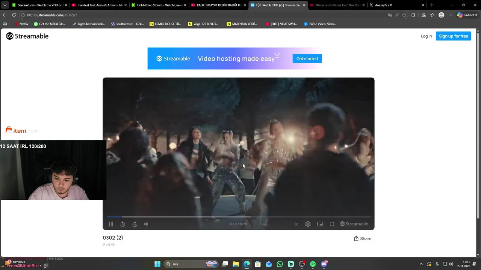
Task: Mute the tab via its speaker icon
Action: pos(259,5)
